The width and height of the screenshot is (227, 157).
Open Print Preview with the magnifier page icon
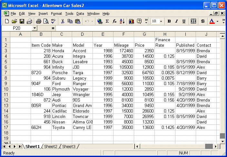click(46, 21)
